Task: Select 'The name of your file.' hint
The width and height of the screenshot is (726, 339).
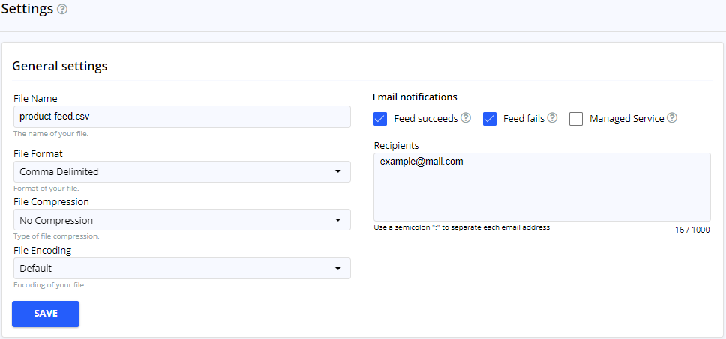Action: 51,135
